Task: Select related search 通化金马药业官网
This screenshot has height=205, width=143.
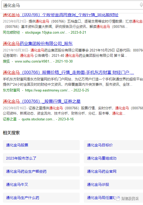Action: coord(113,171)
